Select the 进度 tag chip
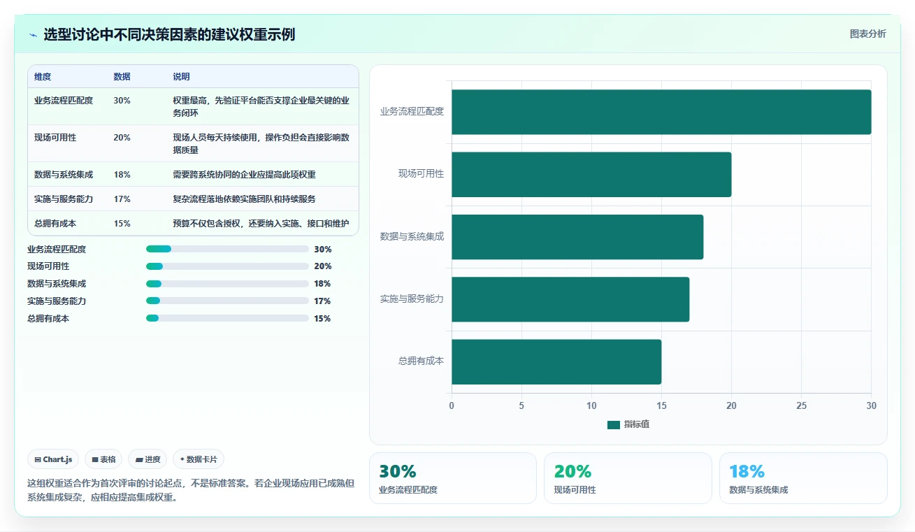 [147, 459]
